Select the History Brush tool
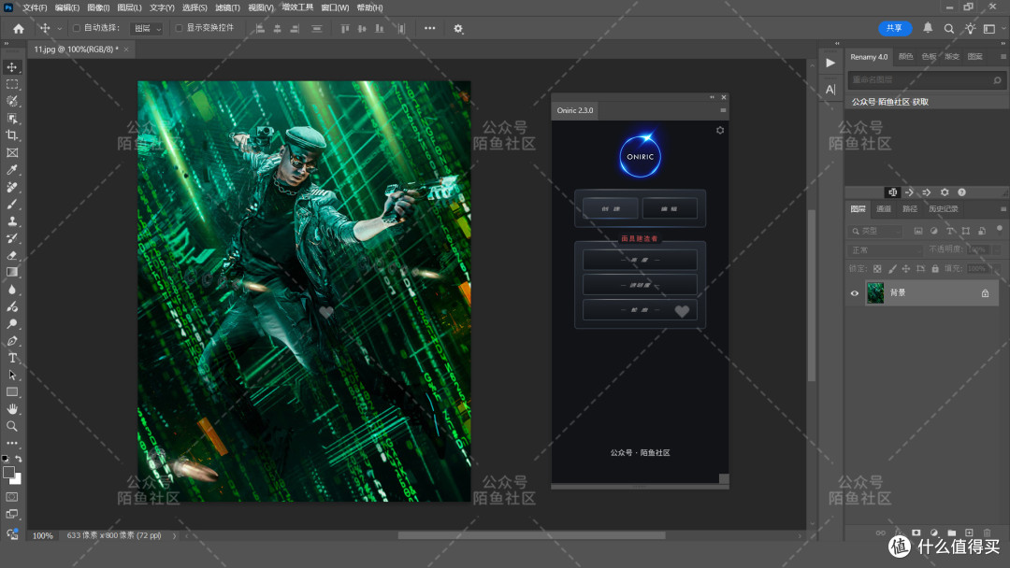 pos(12,238)
